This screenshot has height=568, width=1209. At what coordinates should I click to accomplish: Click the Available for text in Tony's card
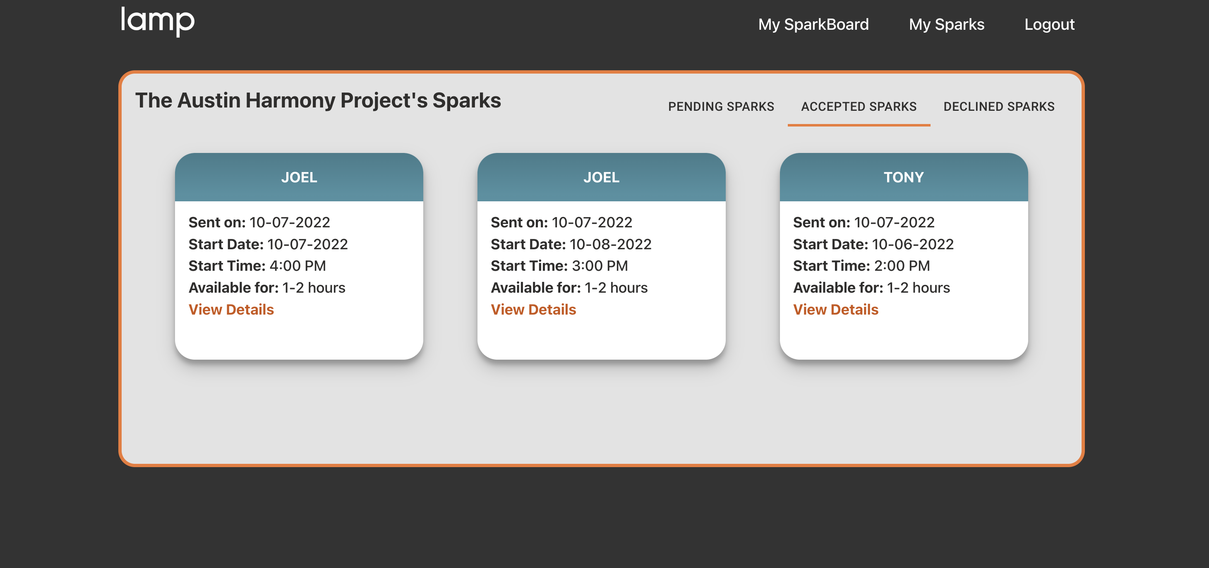tap(871, 288)
